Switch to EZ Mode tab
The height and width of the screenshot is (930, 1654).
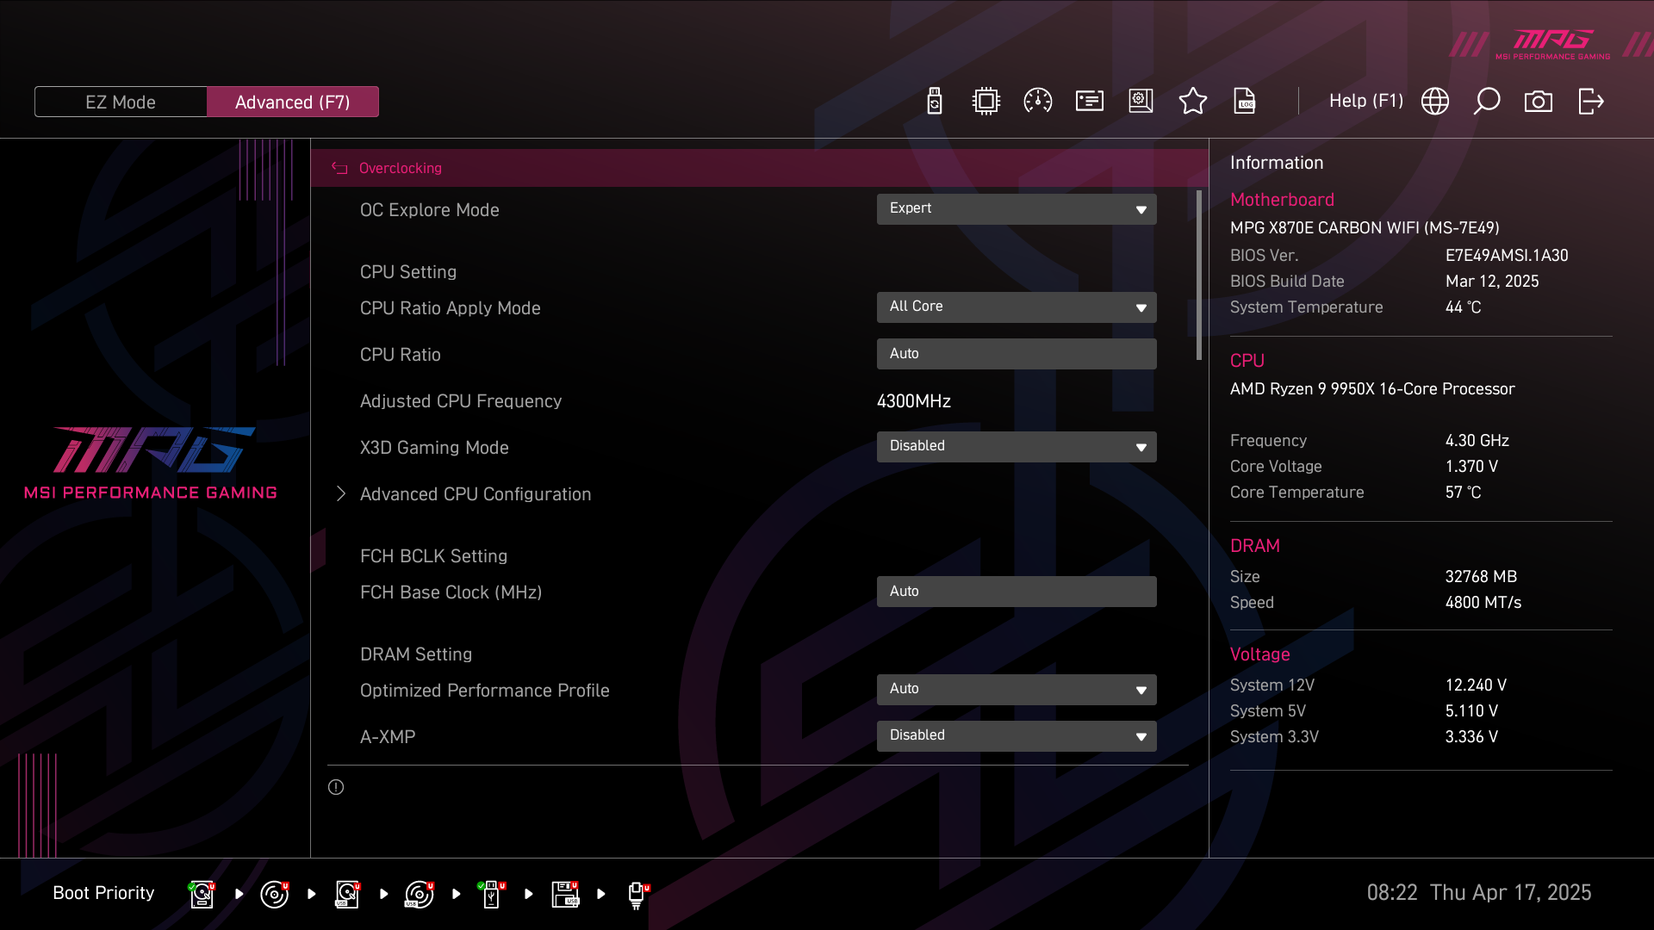121,102
